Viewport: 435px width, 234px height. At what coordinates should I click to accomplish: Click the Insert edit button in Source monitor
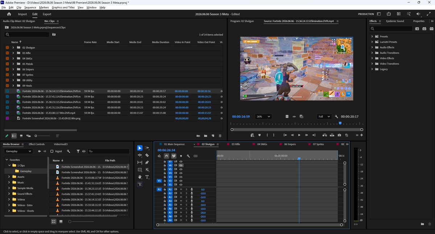[324, 135]
